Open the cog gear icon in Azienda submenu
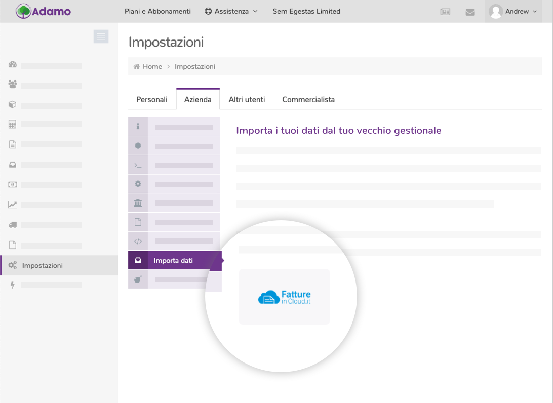This screenshot has width=553, height=403. pyautogui.click(x=138, y=184)
